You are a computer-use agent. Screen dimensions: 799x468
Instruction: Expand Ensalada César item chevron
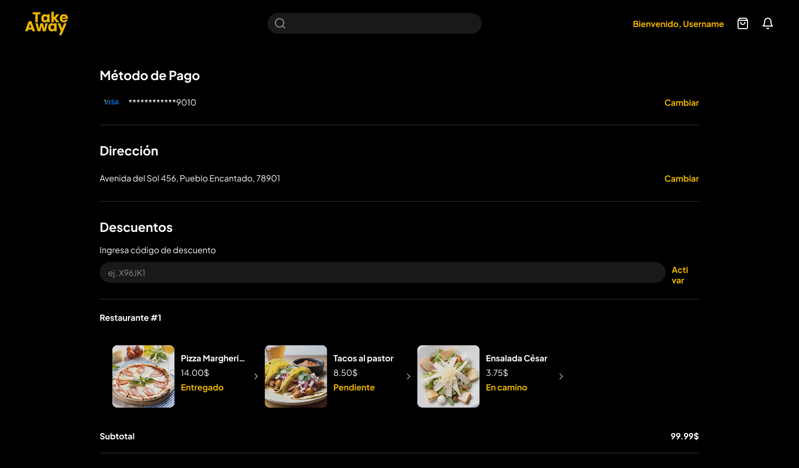(x=561, y=376)
